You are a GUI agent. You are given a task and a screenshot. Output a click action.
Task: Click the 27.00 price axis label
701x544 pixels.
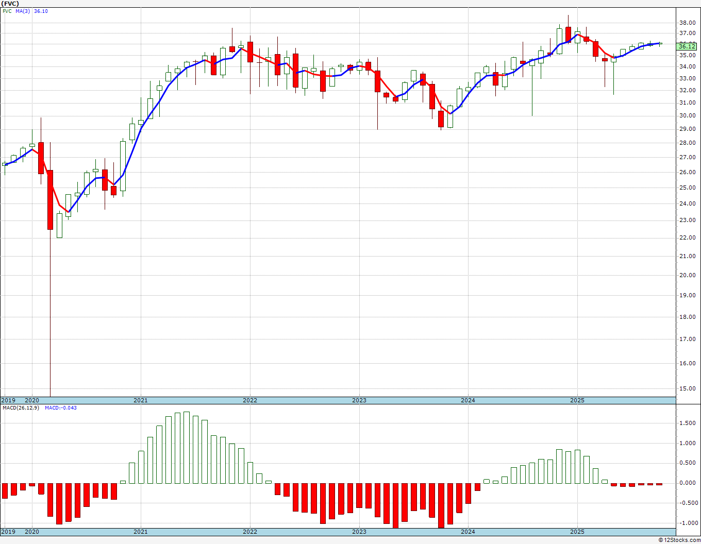687,157
